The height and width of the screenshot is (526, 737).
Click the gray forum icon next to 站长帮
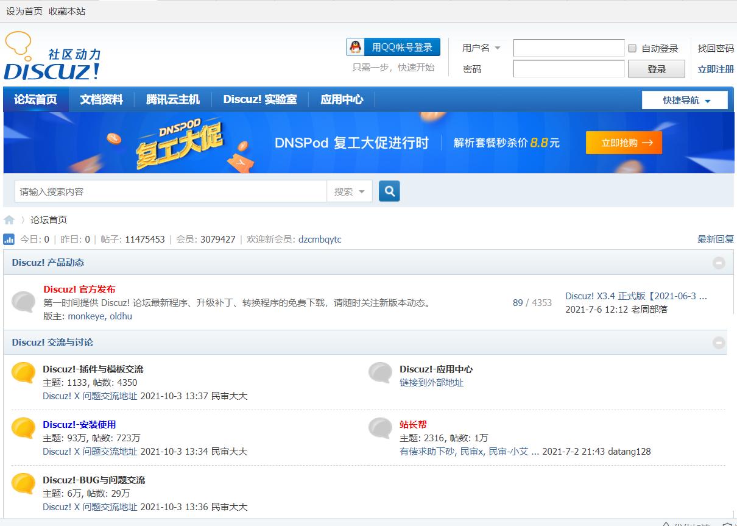coord(380,428)
